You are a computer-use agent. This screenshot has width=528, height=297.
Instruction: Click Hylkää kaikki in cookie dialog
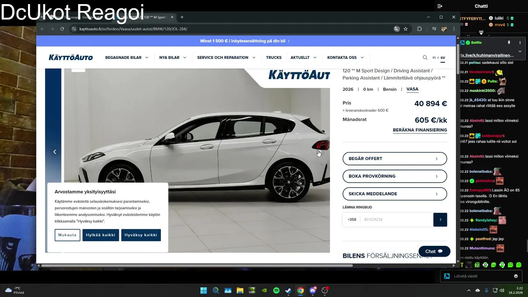click(101, 235)
